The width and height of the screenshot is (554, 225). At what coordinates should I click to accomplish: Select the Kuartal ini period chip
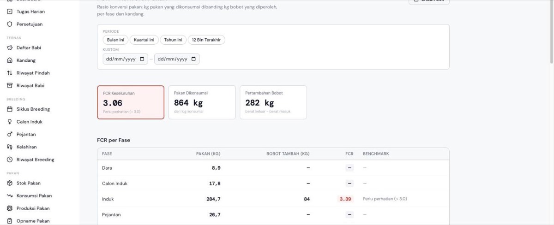click(144, 40)
